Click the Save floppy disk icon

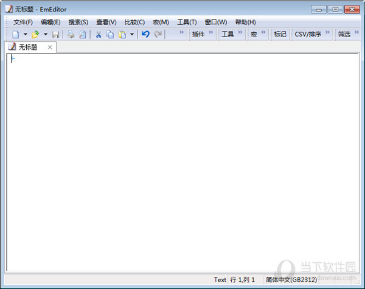[x=55, y=35]
